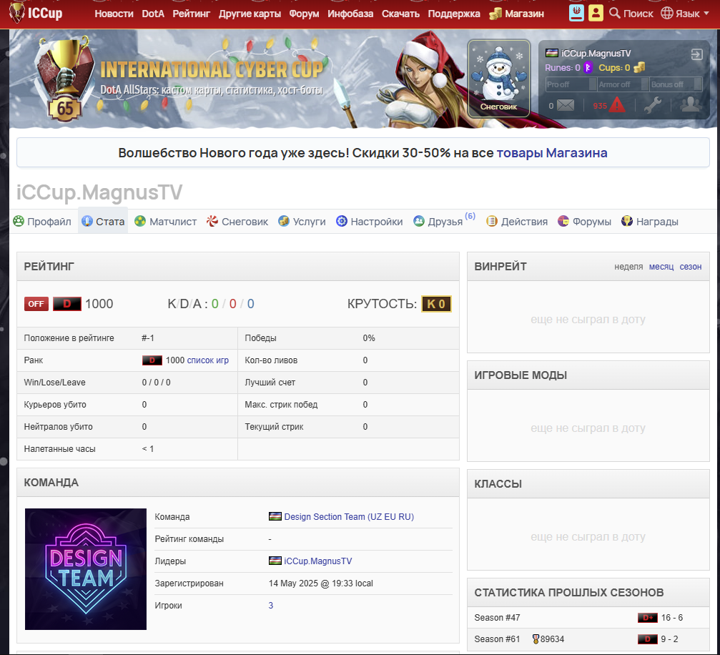
Task: Click the 14 May 2025 registration date
Action: [320, 583]
